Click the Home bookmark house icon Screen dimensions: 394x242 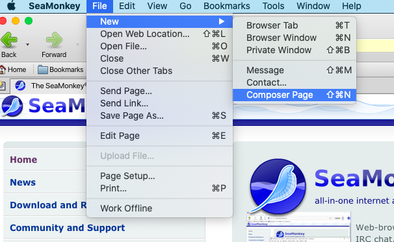(x=3, y=69)
